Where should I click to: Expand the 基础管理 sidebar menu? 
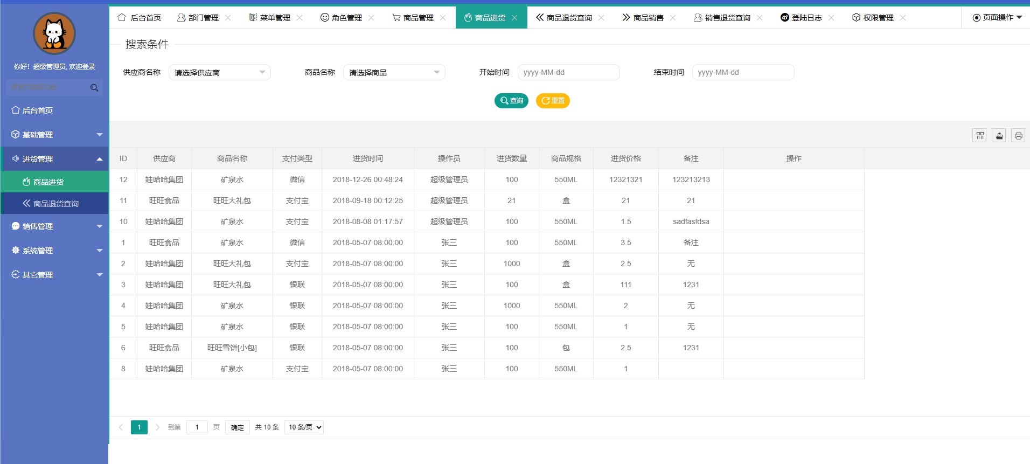tap(54, 135)
